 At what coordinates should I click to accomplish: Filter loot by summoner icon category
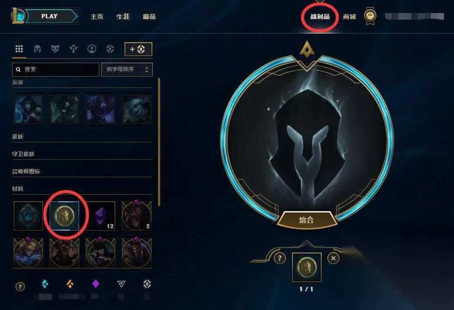[x=92, y=49]
